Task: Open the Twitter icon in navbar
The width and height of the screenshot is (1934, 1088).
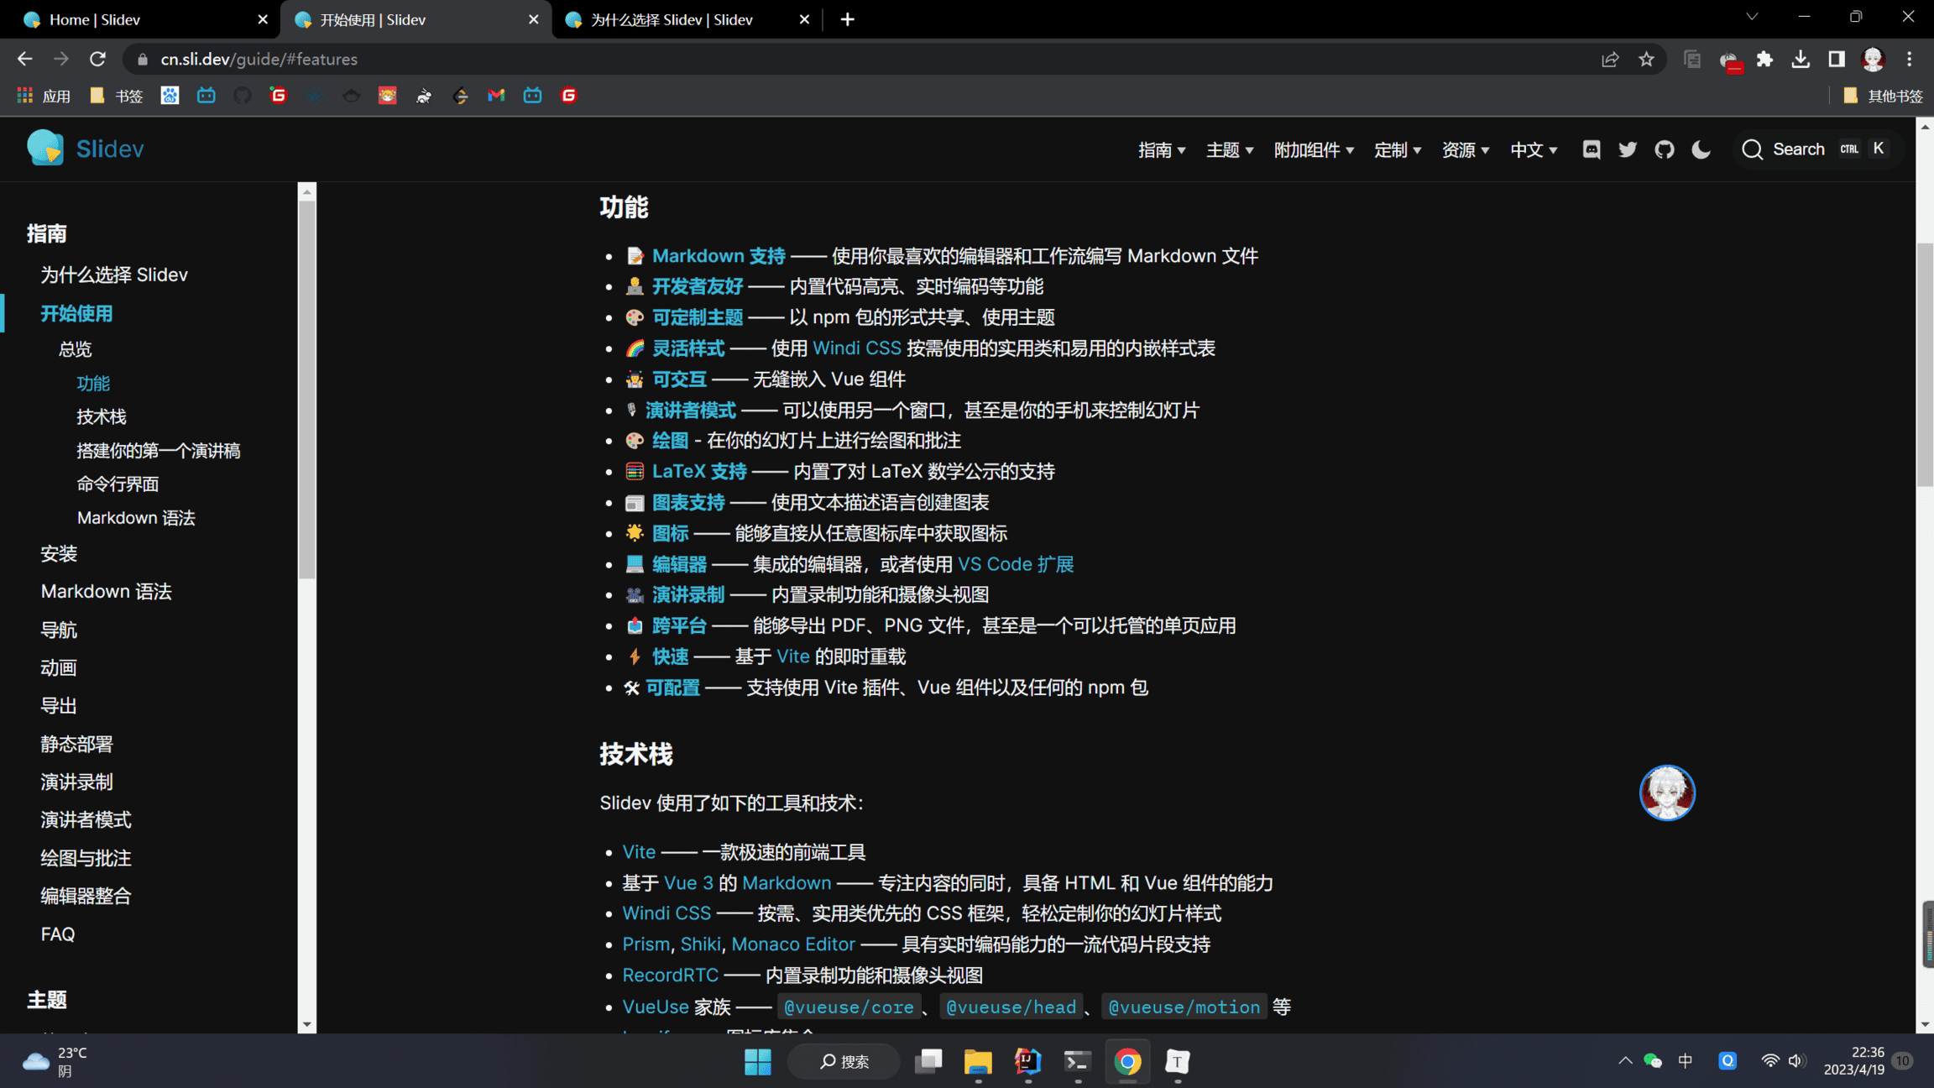Action: [1628, 149]
